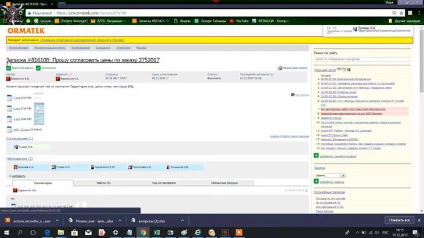424x238 pixels.
Task: Open options for the screen_recorder download
Action: tap(57, 221)
